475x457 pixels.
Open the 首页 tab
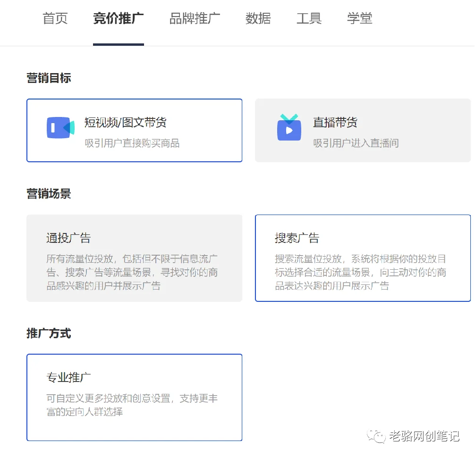click(55, 18)
